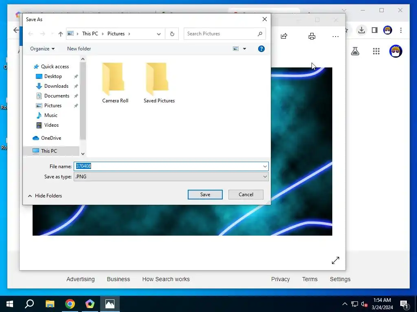Open the Google apps grid
The height and width of the screenshot is (312, 417).
tap(376, 51)
